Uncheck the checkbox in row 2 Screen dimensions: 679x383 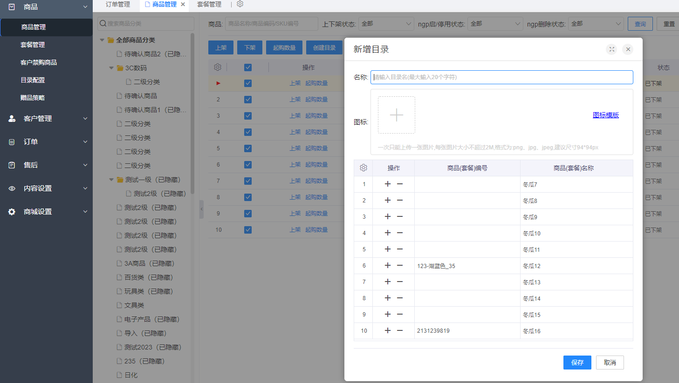[248, 100]
